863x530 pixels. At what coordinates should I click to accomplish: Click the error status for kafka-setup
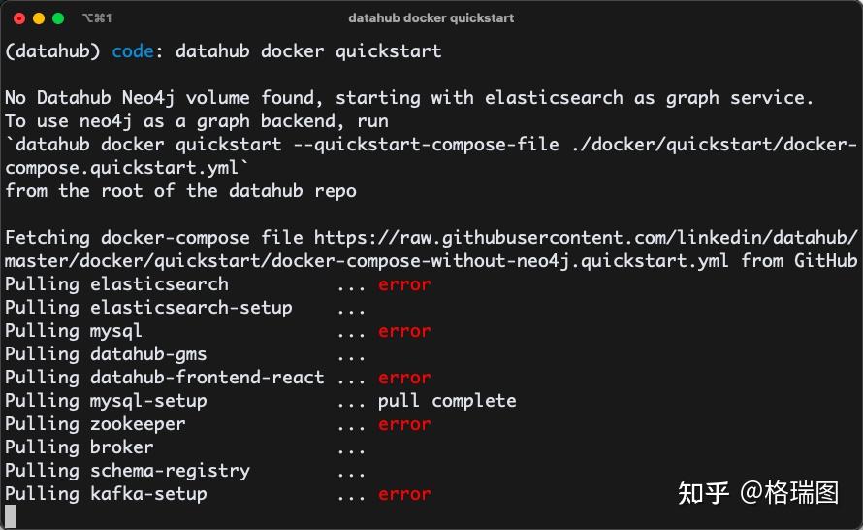[x=404, y=494]
